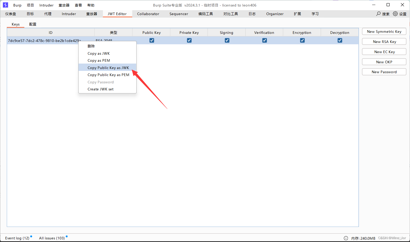Click the search magnifier icon
Screen dimensions: 410x242
point(378,14)
